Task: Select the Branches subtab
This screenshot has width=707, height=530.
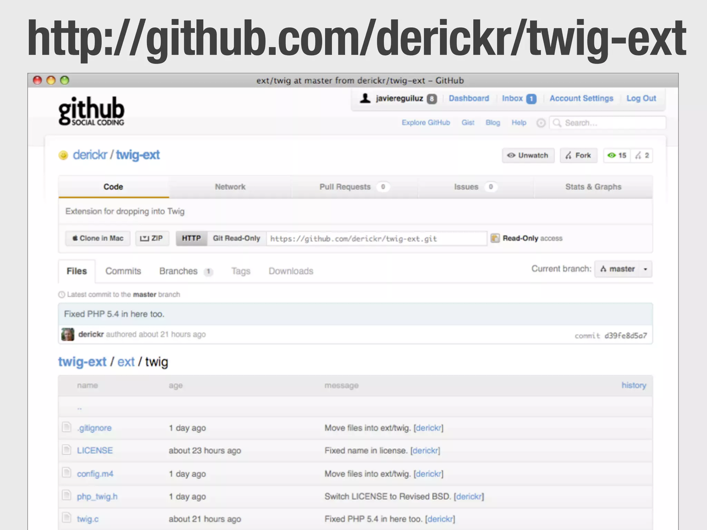Action: 186,271
